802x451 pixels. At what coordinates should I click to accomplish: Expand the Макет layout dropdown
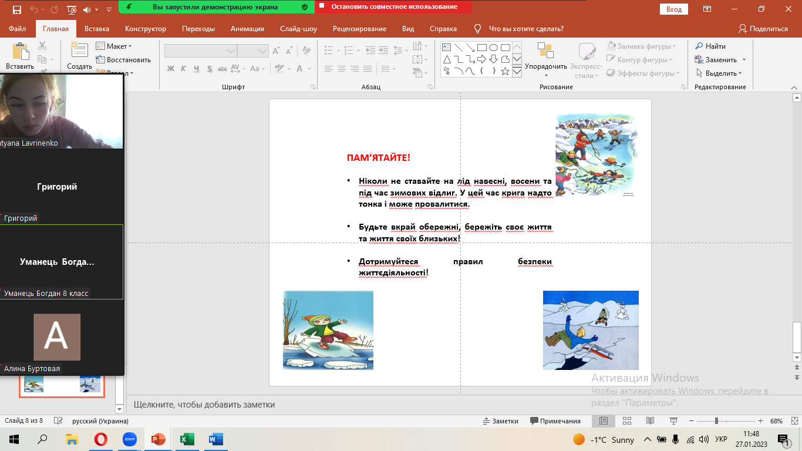(x=119, y=46)
